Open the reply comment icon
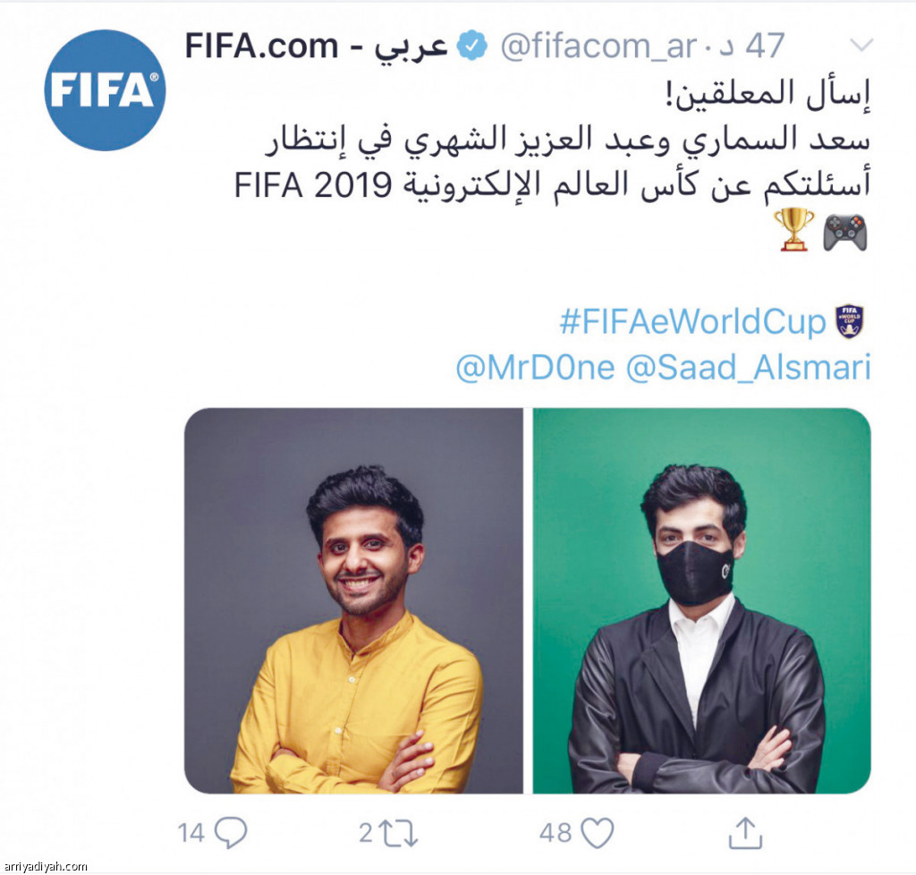This screenshot has width=916, height=875. pos(231,832)
